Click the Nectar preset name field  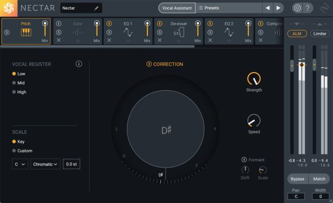coord(81,8)
